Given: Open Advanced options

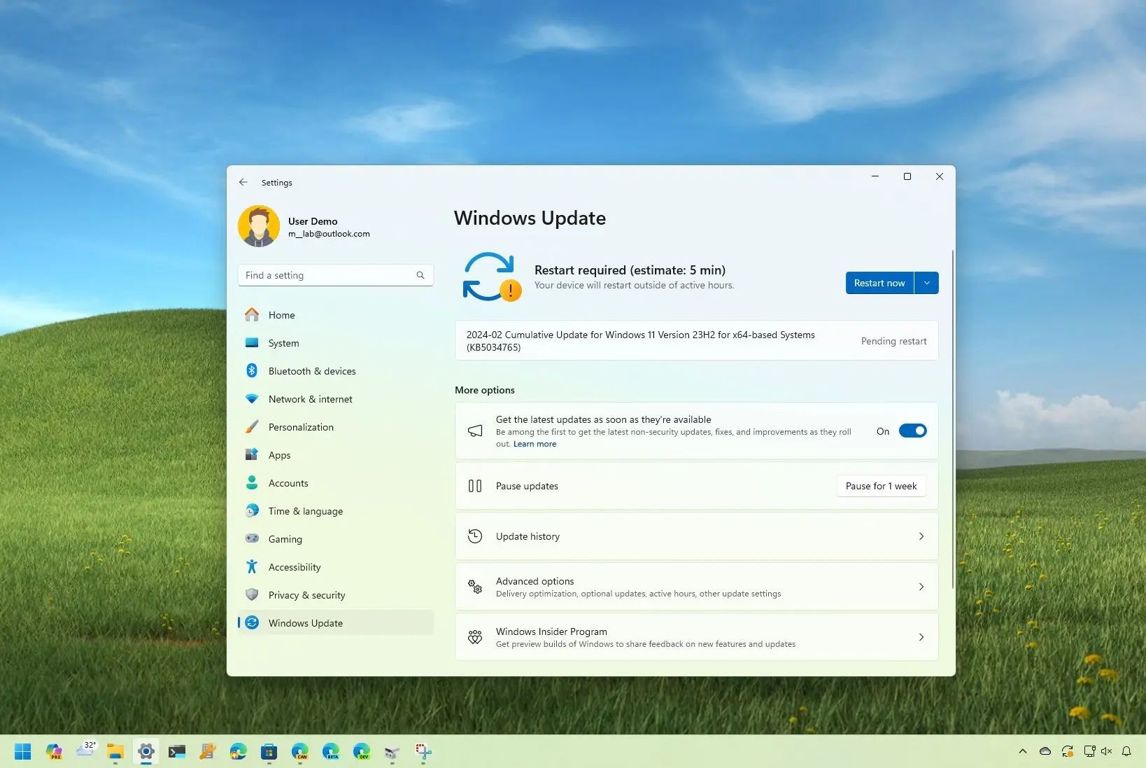Looking at the screenshot, I should pyautogui.click(x=696, y=587).
